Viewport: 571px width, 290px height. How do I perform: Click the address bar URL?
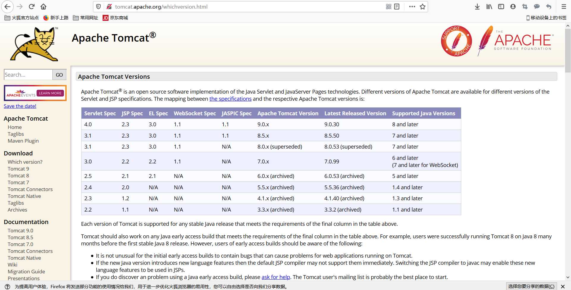pyautogui.click(x=161, y=7)
